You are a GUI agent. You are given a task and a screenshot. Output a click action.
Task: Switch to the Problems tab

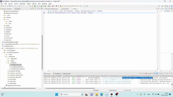(57, 74)
